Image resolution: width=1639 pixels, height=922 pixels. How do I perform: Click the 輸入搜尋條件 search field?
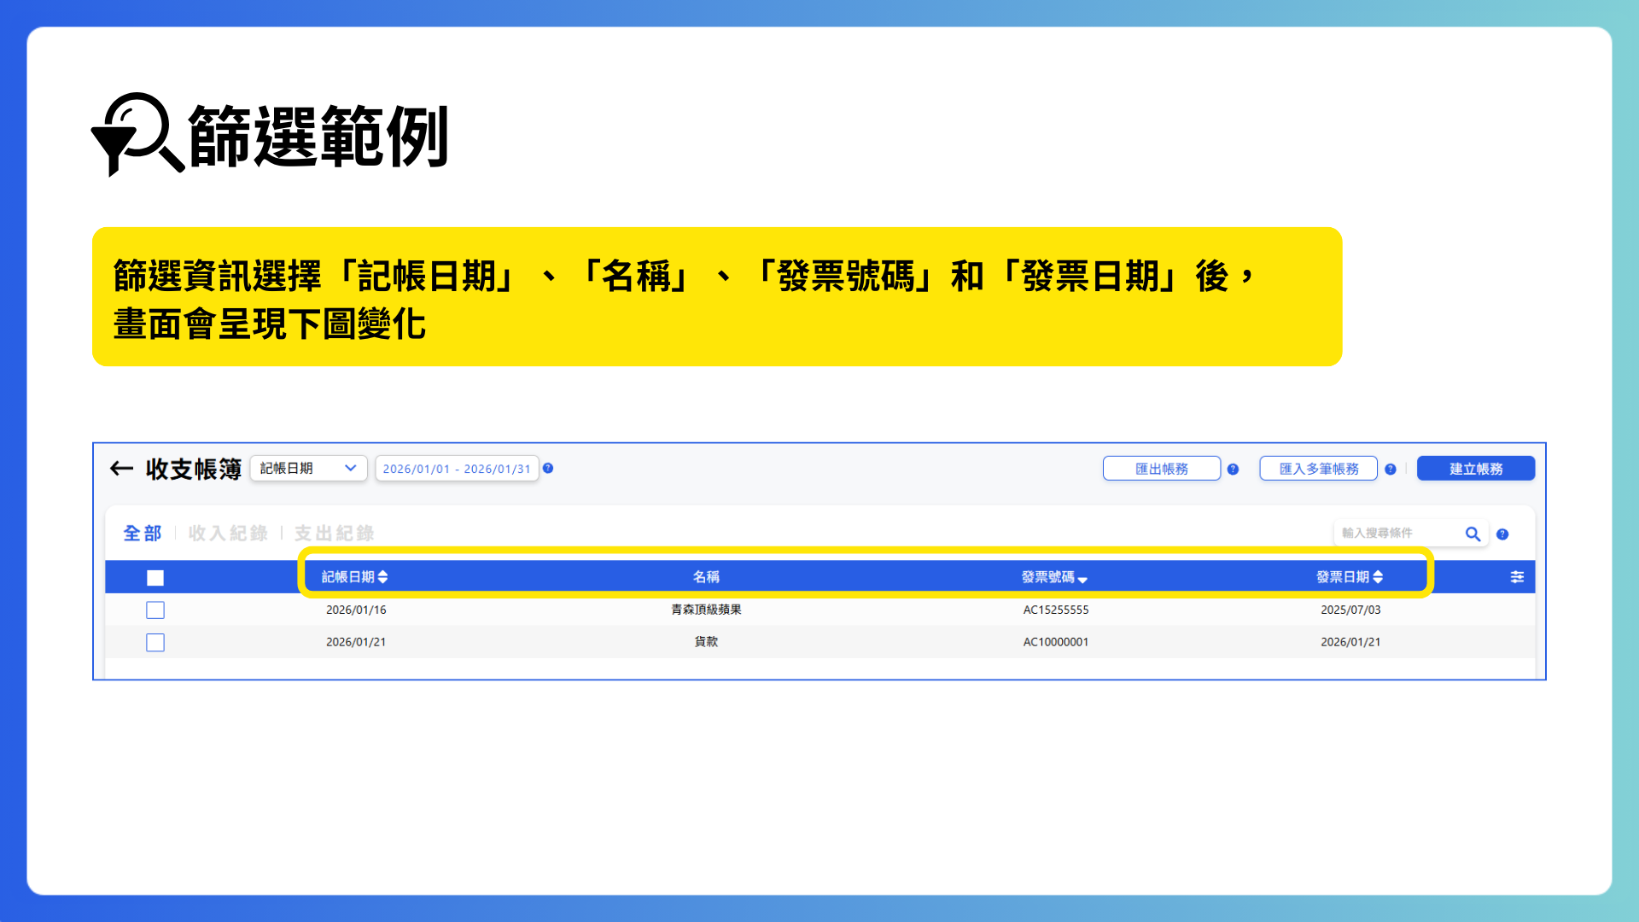coord(1391,533)
